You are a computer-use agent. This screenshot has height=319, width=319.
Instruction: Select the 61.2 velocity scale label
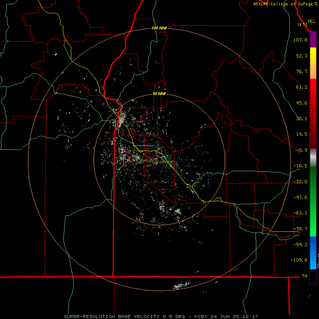pos(302,87)
